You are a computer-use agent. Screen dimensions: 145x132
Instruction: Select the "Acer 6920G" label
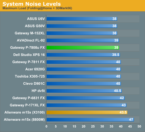click(35, 69)
